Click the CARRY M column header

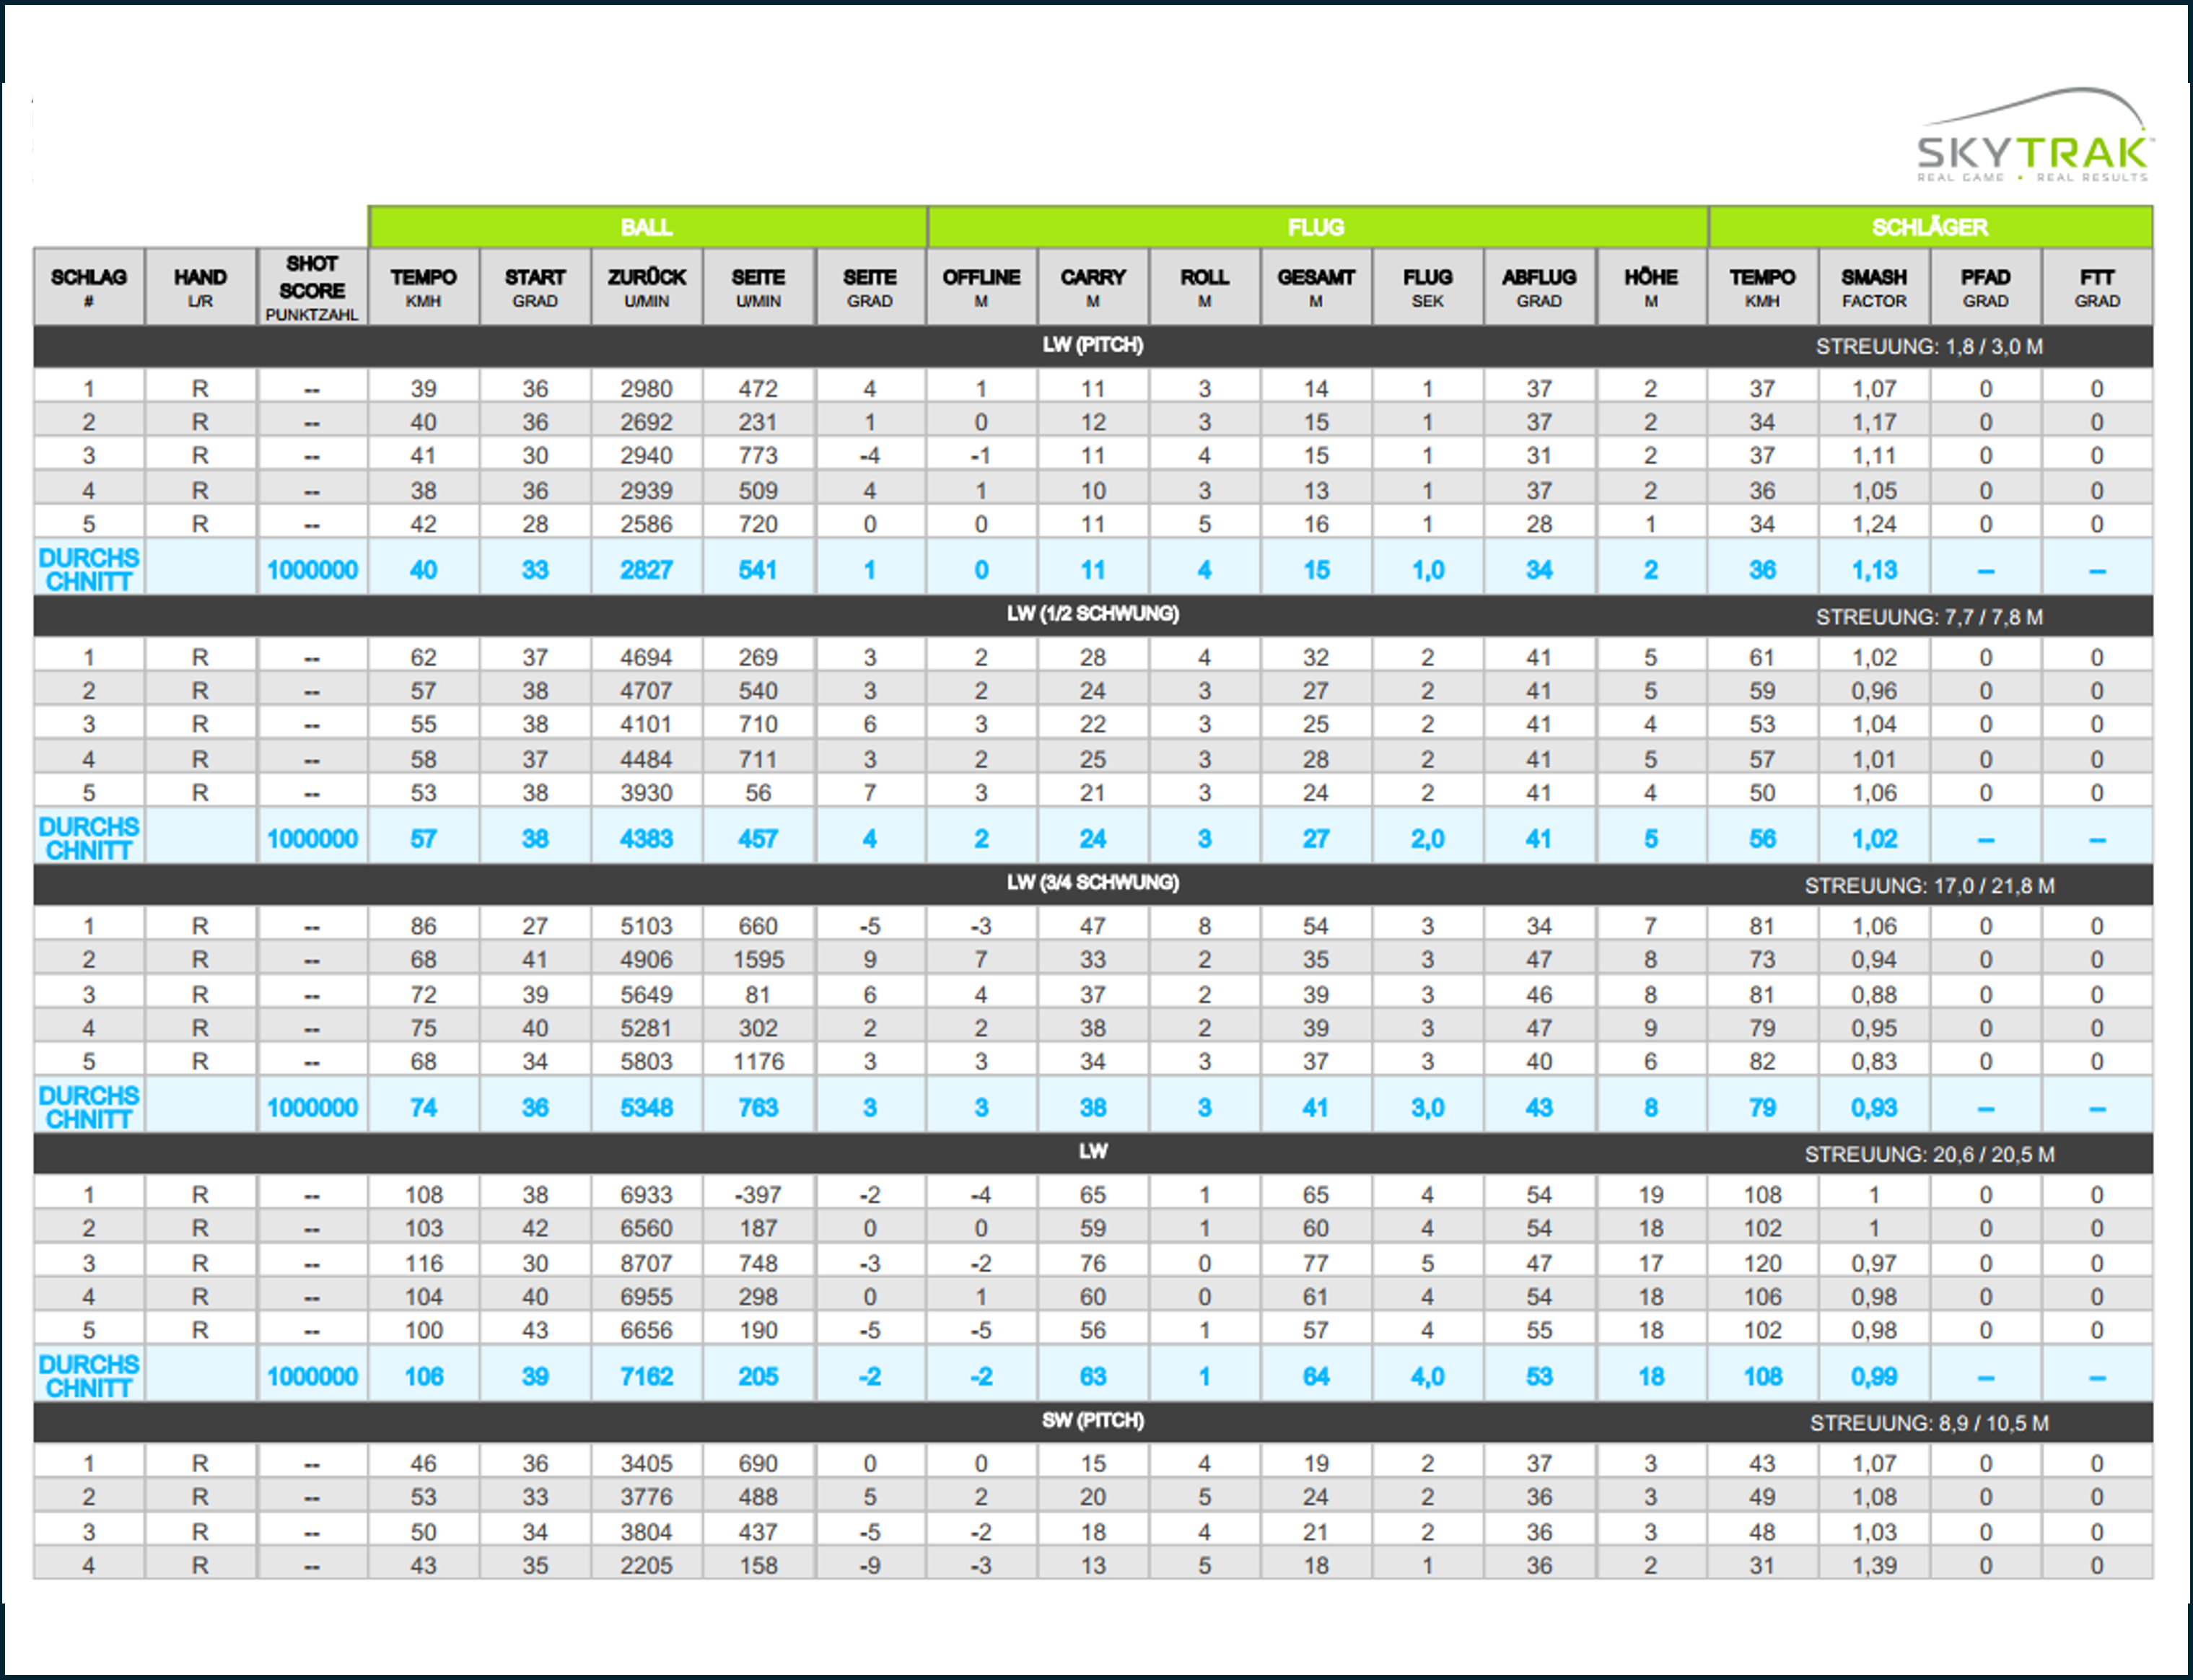click(1093, 287)
